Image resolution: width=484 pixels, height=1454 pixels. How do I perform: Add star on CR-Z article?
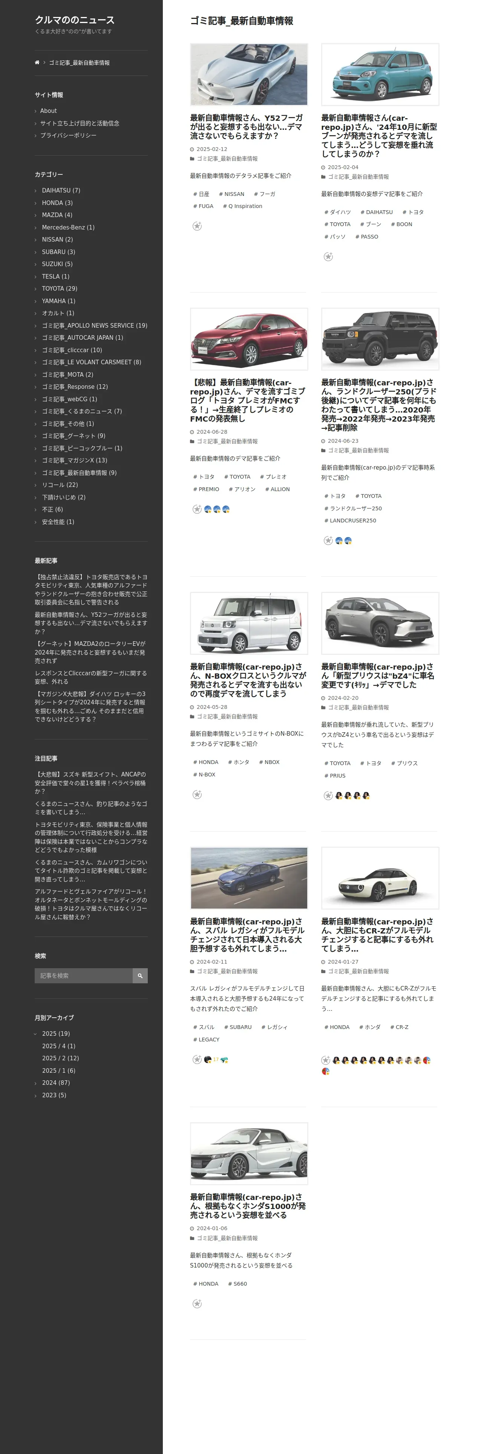click(326, 1061)
